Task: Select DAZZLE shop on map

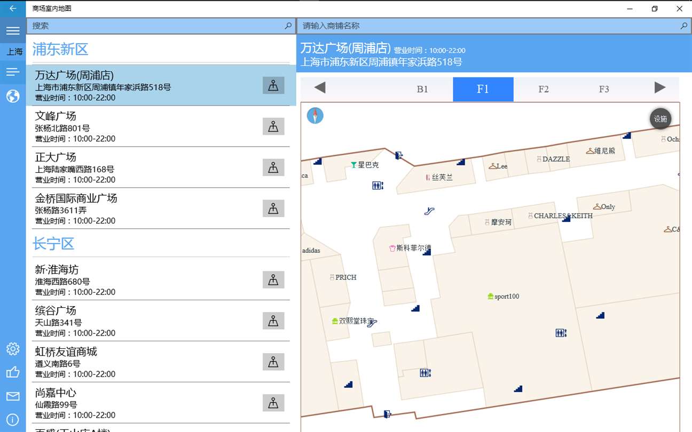Action: 553,159
